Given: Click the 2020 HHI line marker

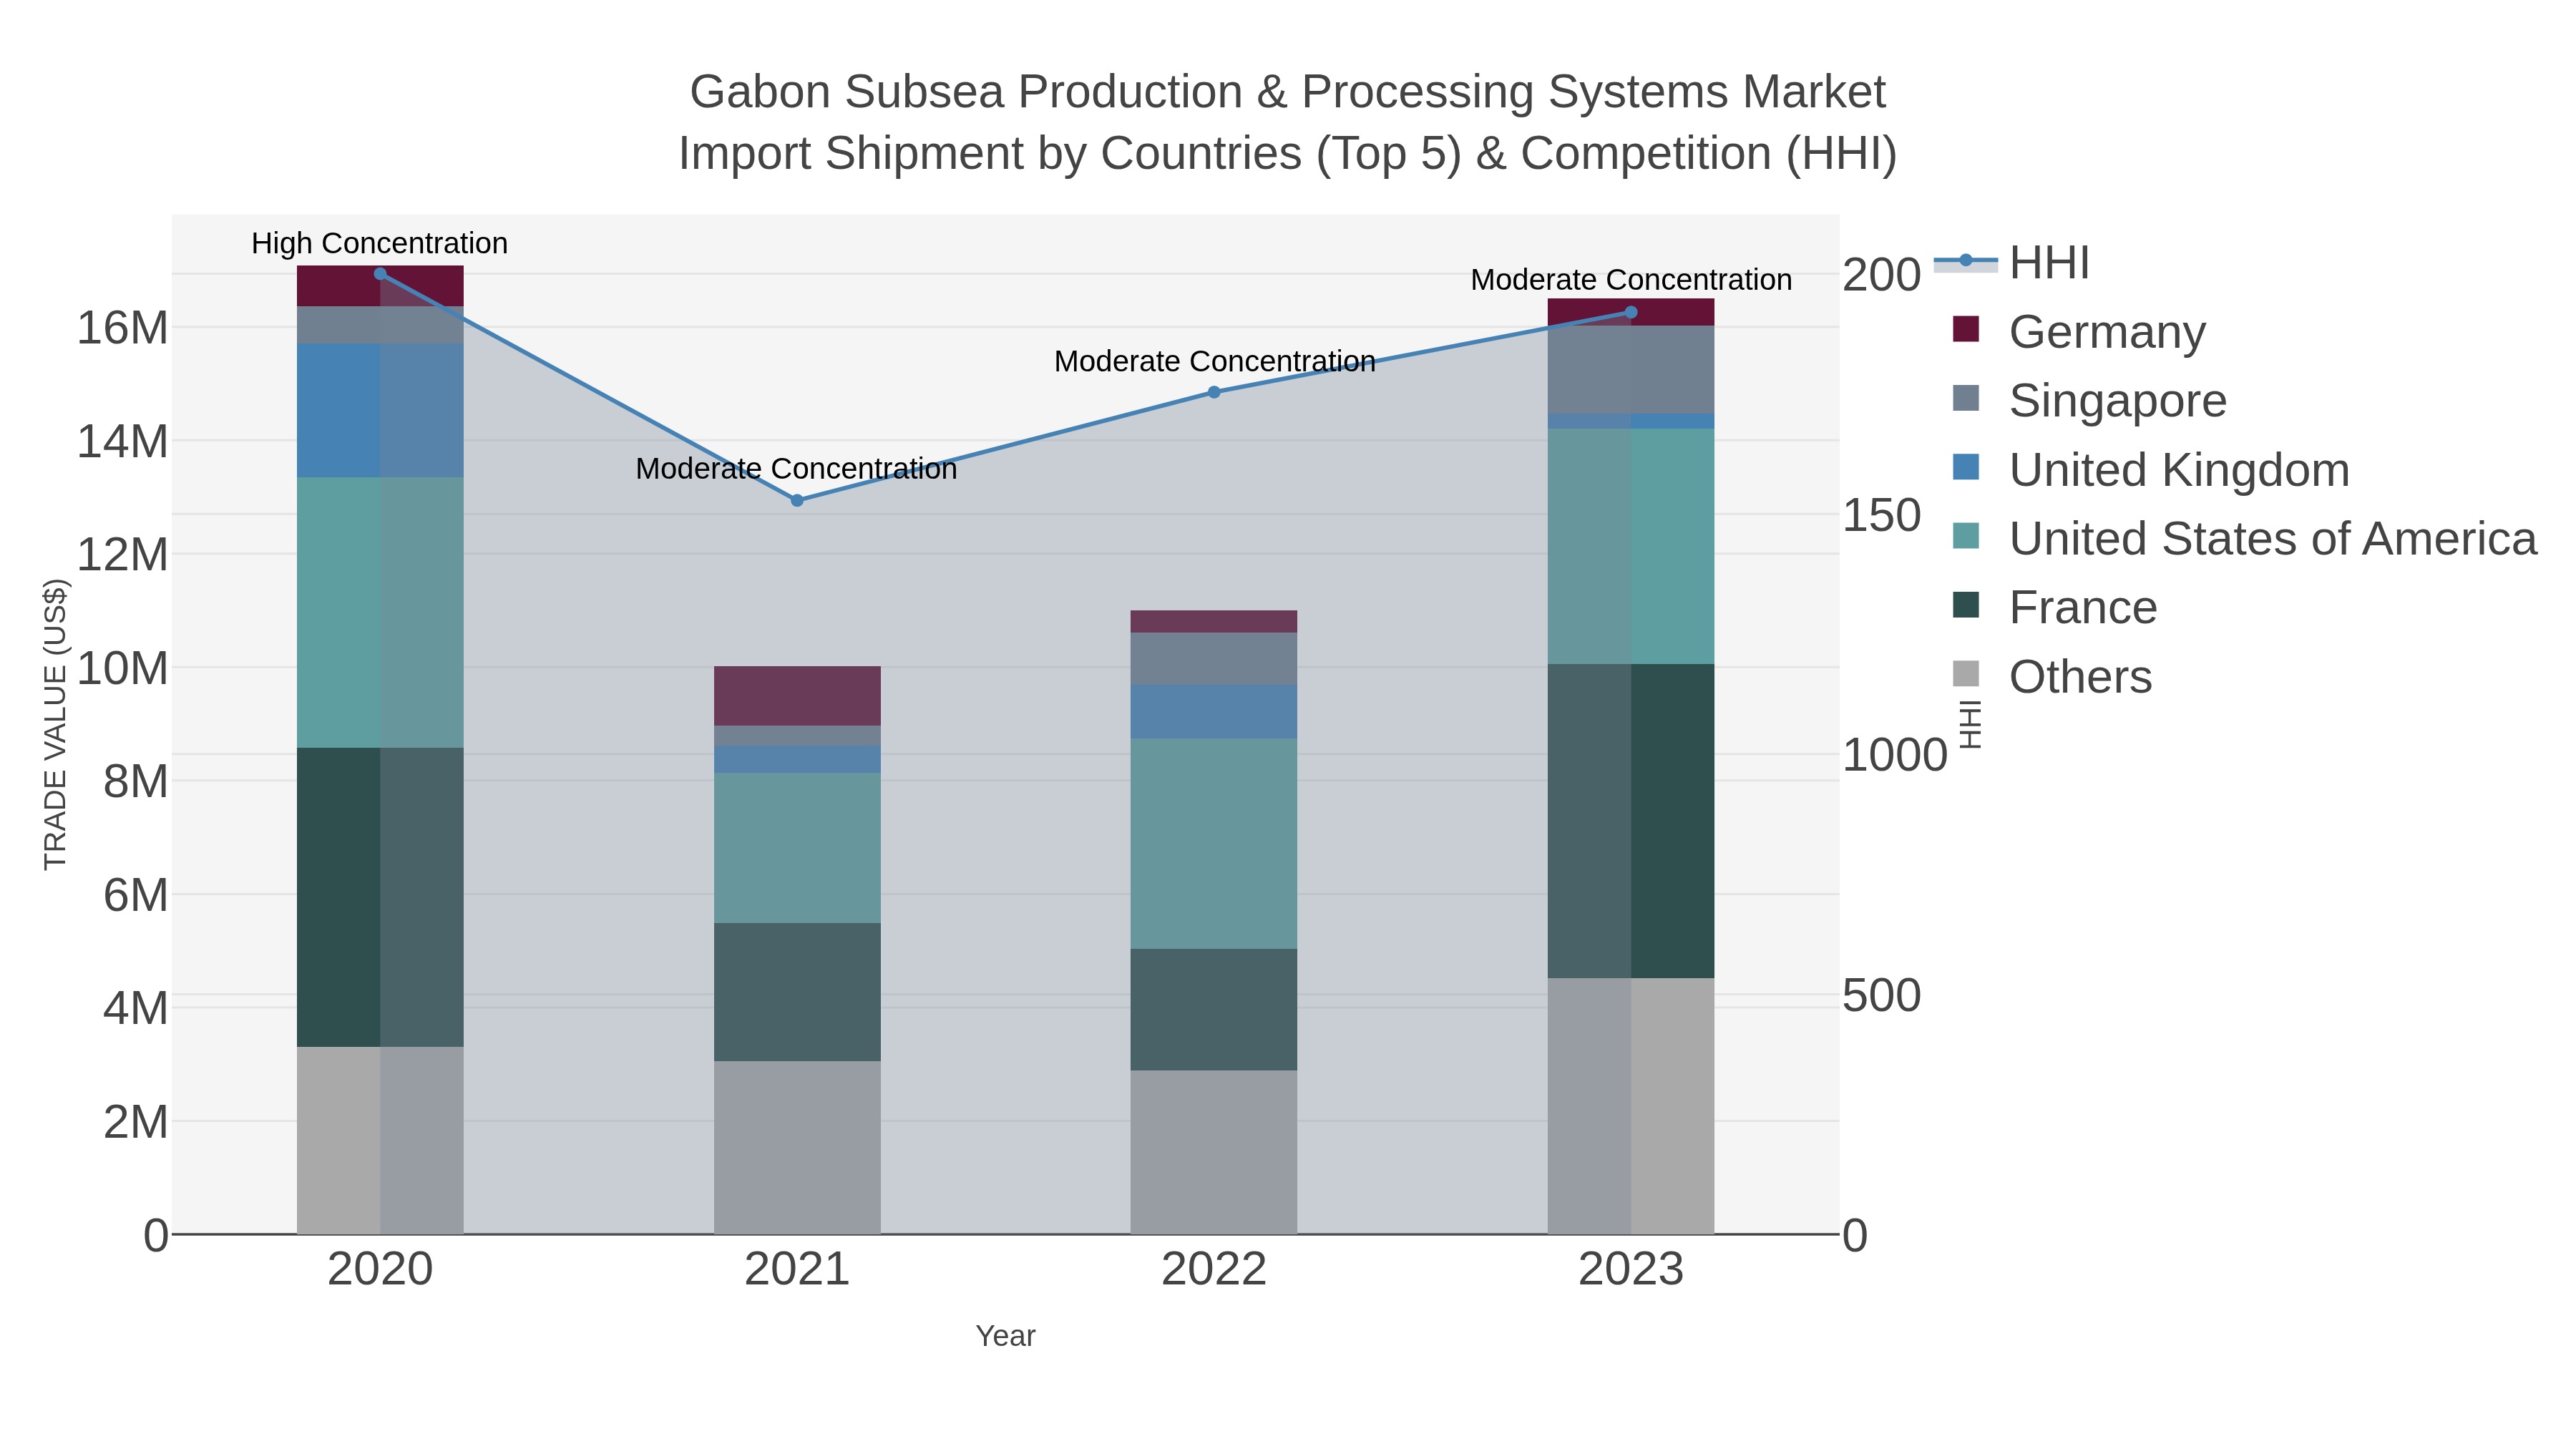Looking at the screenshot, I should click(380, 274).
